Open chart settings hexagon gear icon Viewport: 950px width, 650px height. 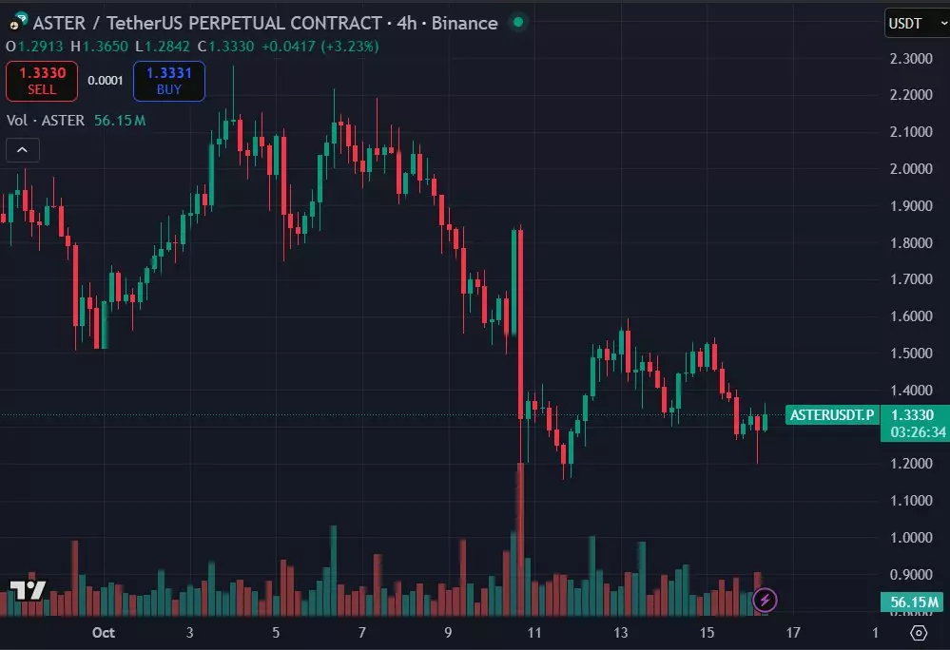[919, 633]
